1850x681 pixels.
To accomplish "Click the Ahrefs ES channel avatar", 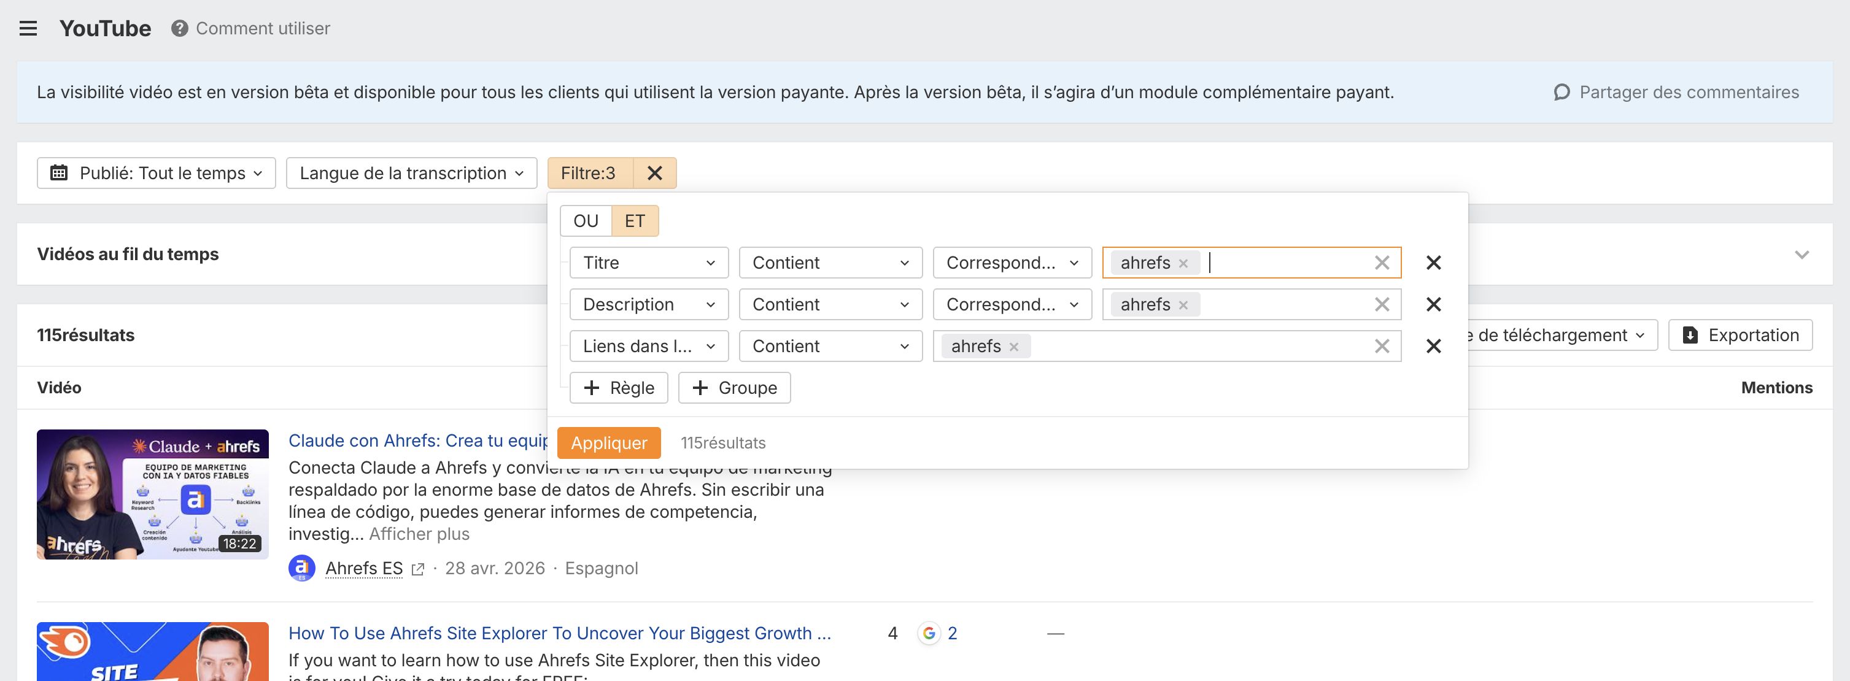I will click(x=301, y=567).
